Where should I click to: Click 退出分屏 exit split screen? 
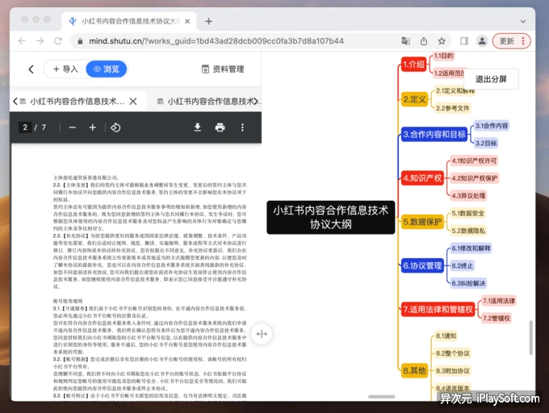pos(491,79)
